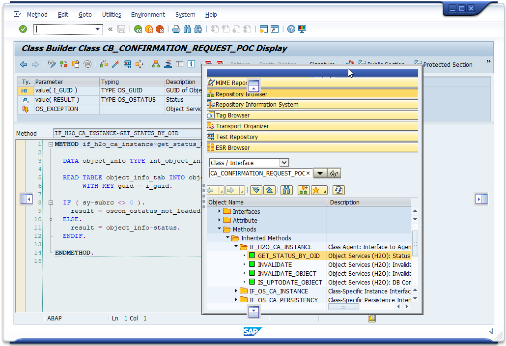The height and width of the screenshot is (346, 506).
Task: Click the binoculars Find icon in object tree toolbar
Action: [286, 190]
